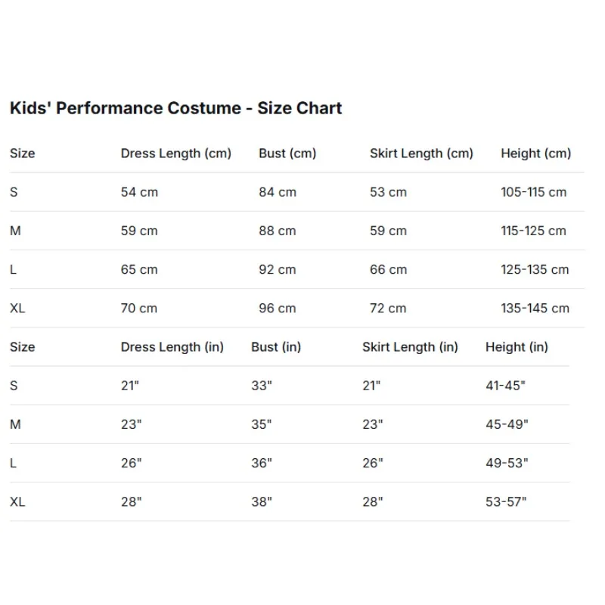
Task: Click the Kids' Performance Costume size chart title
Action: tap(175, 108)
